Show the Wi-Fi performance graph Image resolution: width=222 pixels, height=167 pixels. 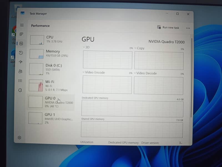[x=51, y=85]
